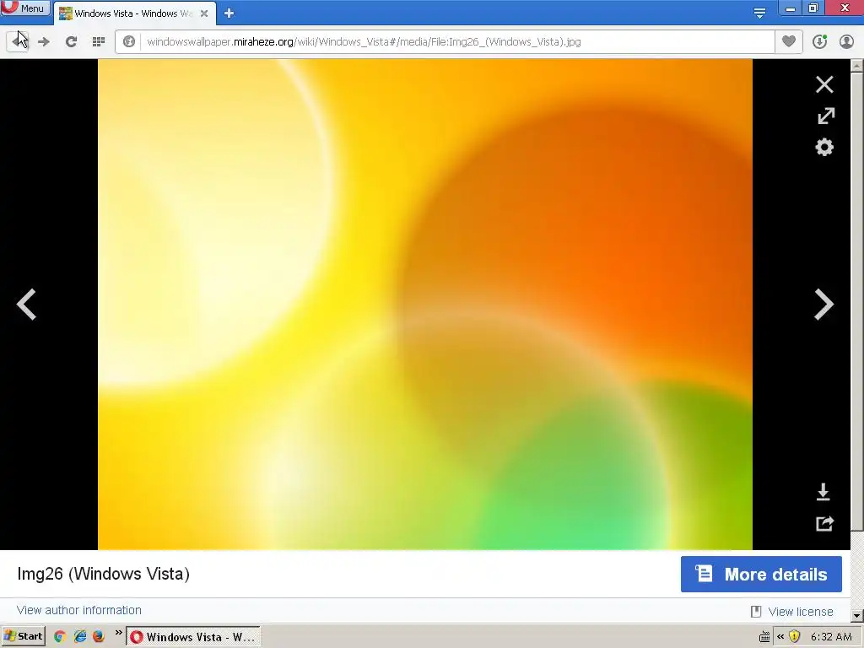This screenshot has width=864, height=648.
Task: Open security shield tray icon
Action: tap(794, 636)
